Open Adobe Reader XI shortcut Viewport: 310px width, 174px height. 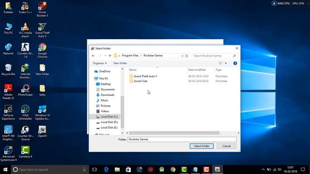(x=8, y=92)
